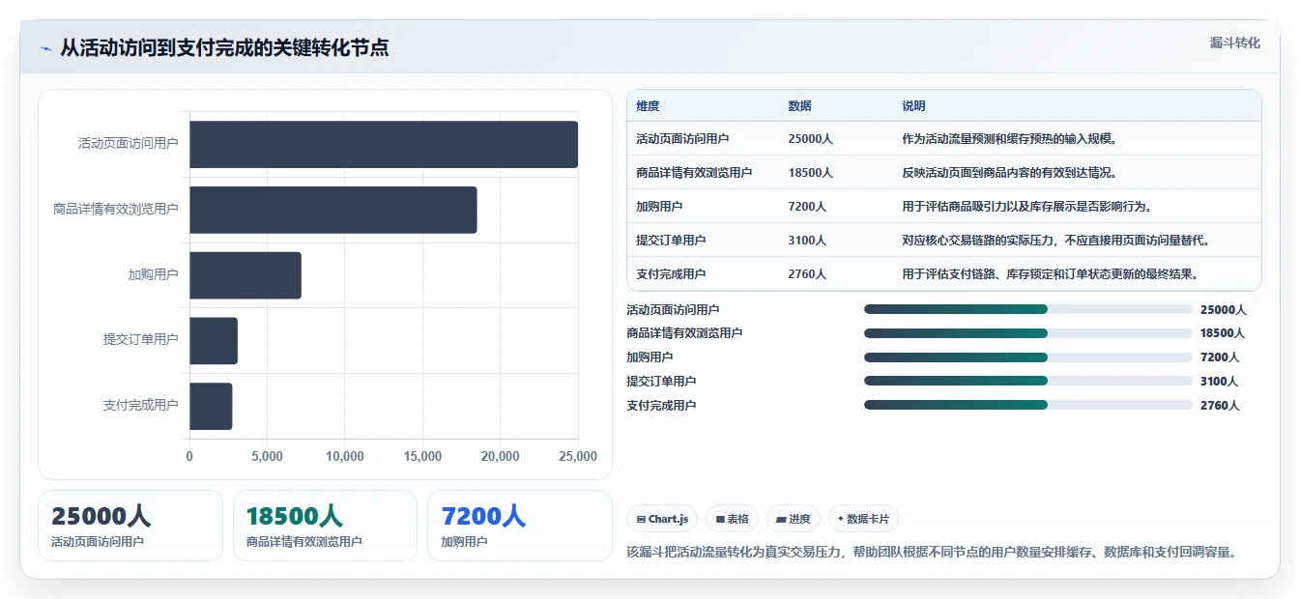Click the description 反映活动页面到商品内容的有效到达情况
Screen dimensions: 1300x599
(1009, 173)
